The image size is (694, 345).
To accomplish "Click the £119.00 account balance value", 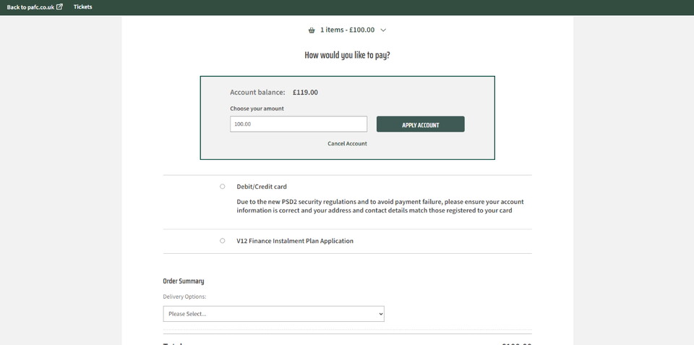I will [305, 93].
